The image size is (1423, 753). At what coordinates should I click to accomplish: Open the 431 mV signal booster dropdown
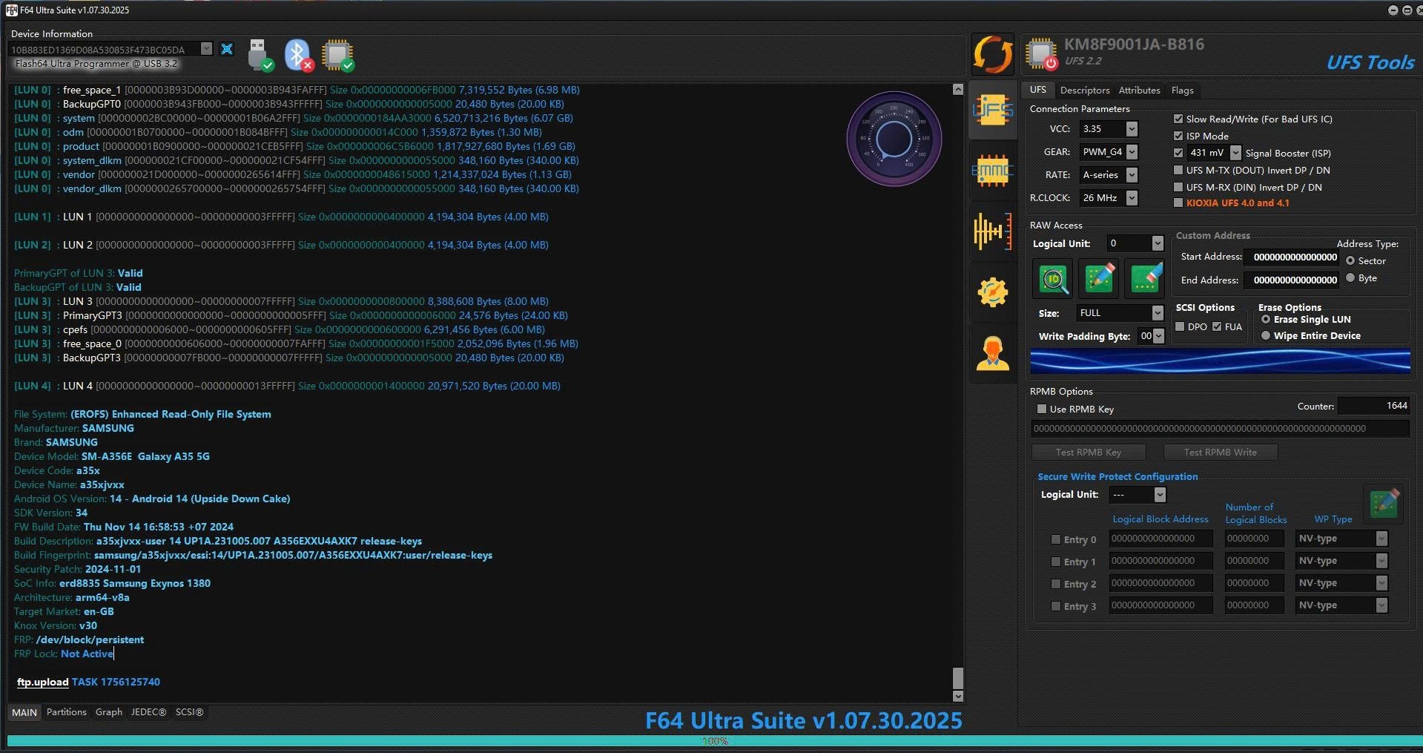(x=1235, y=153)
